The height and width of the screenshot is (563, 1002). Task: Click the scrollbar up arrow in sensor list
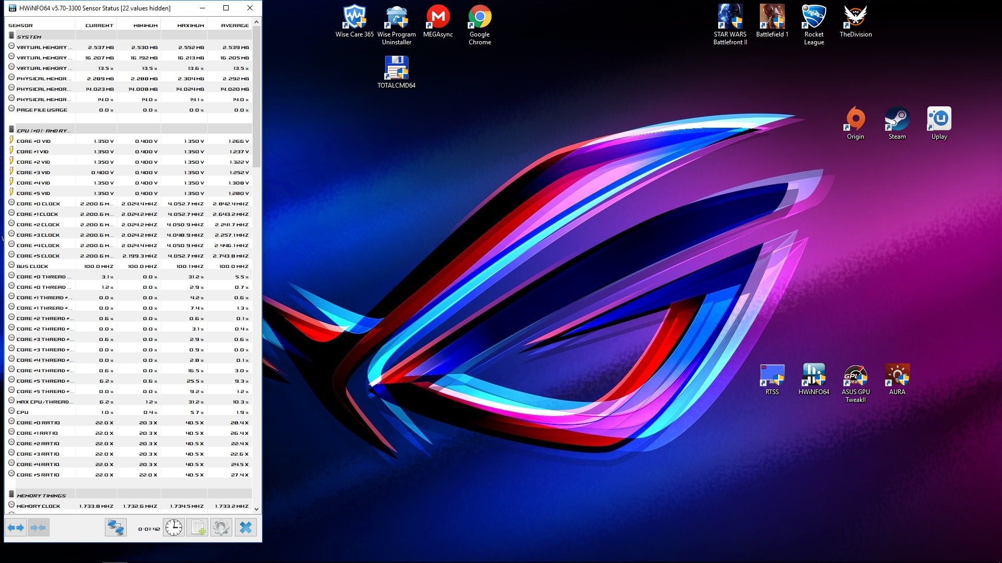click(x=256, y=22)
